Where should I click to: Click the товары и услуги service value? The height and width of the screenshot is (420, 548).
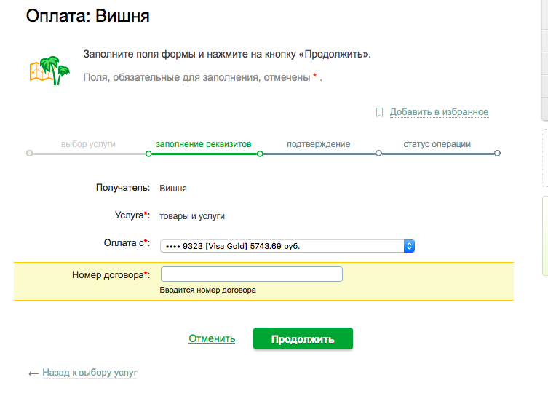tap(192, 216)
